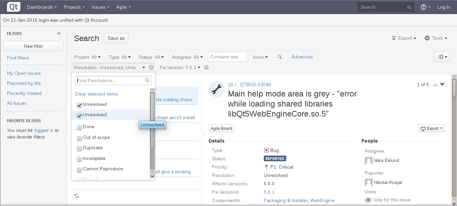Click the Find Resolutions search field
This screenshot has height=206, width=457.
110,80
